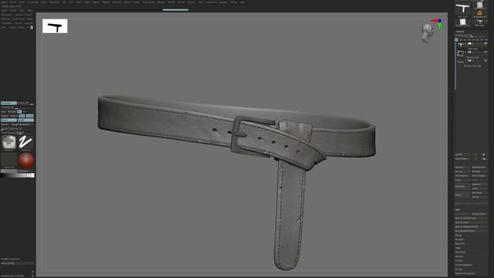Collapse the Subtool palette section
The height and width of the screenshot is (278, 494).
[460, 32]
